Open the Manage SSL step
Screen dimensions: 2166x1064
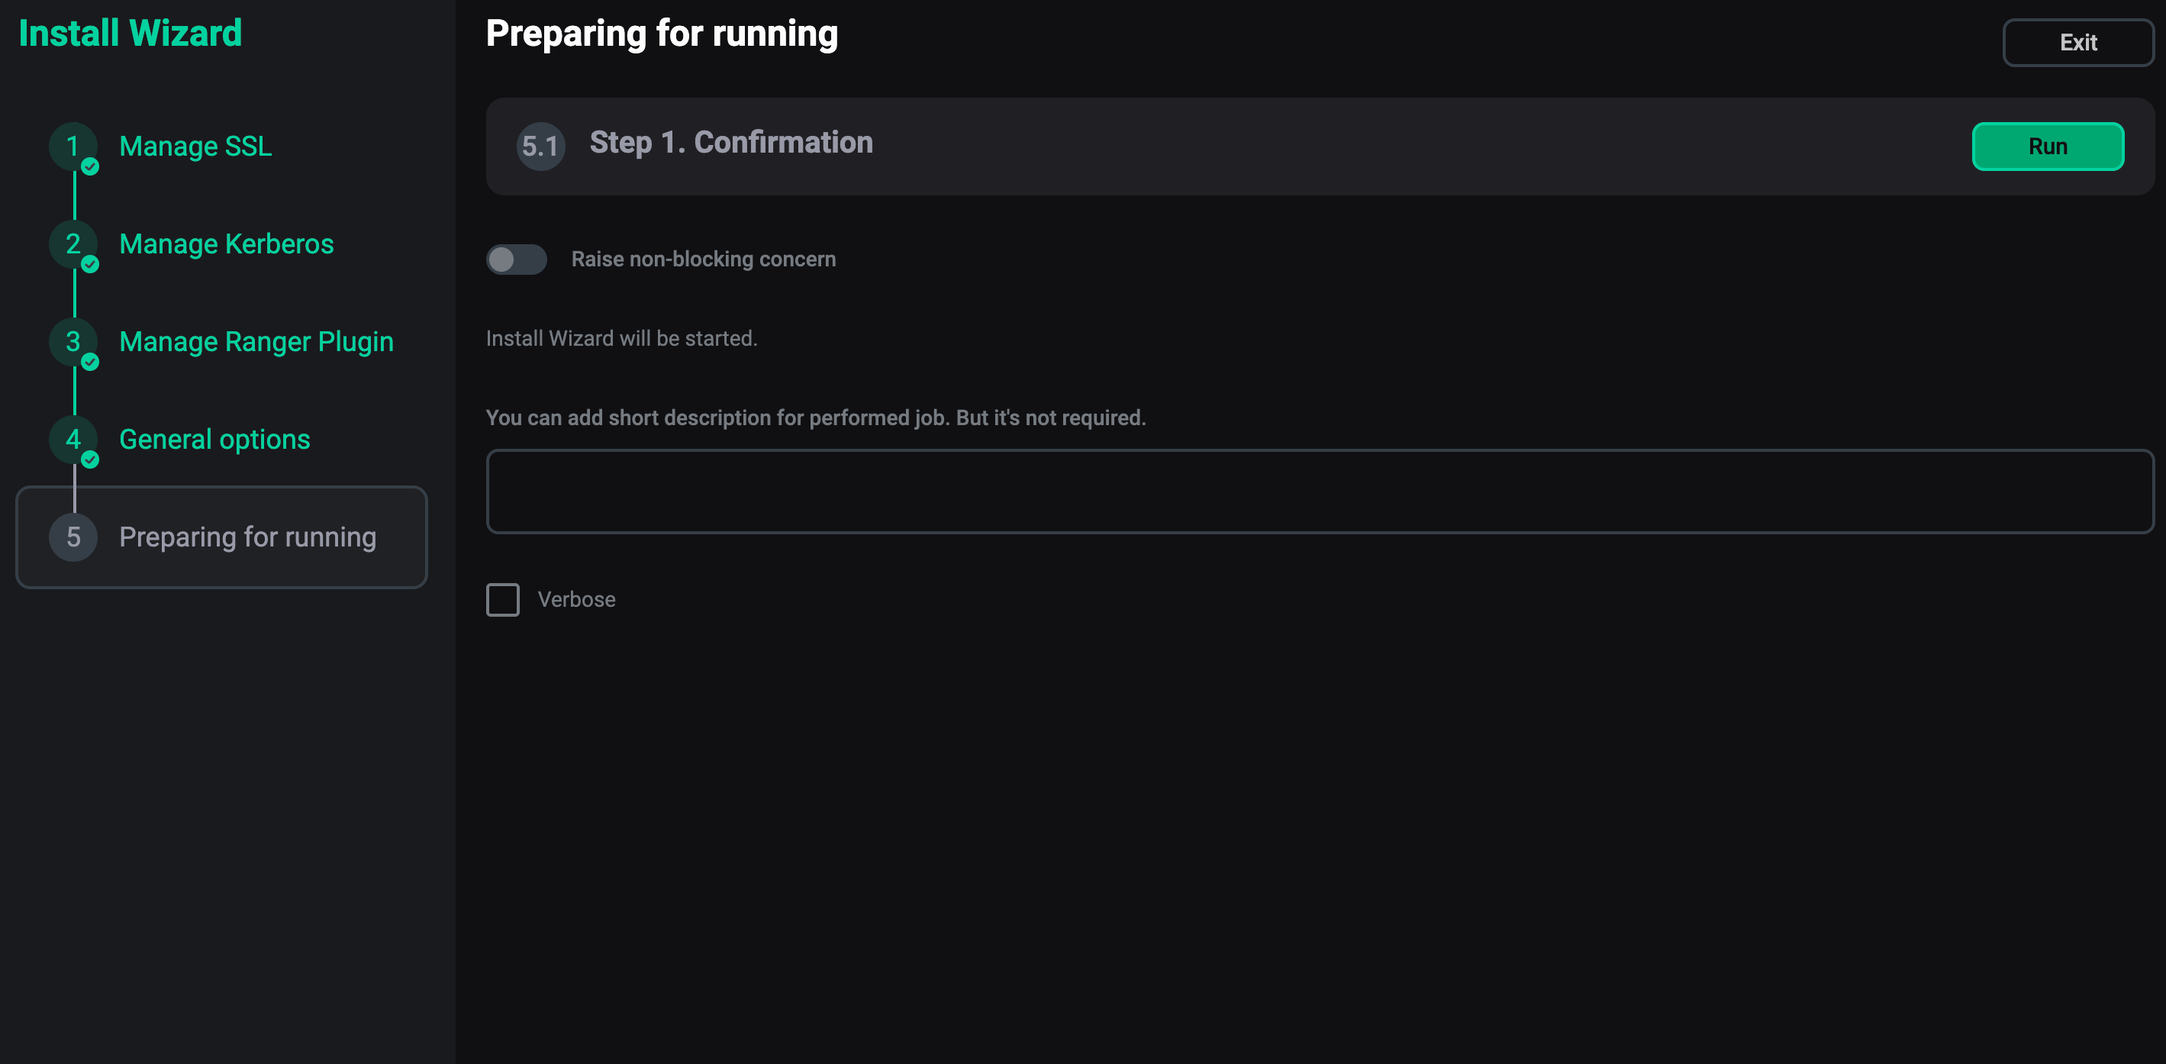195,147
